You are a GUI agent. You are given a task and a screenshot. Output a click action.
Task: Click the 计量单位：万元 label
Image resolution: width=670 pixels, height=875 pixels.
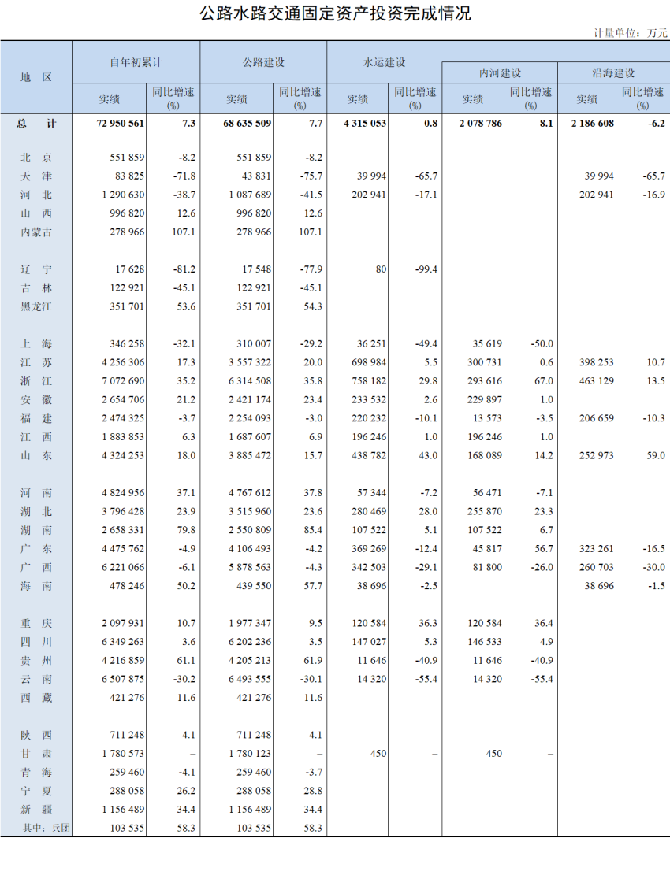(631, 33)
